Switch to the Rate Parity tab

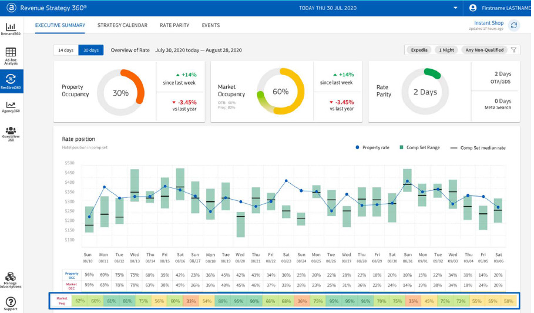click(174, 25)
